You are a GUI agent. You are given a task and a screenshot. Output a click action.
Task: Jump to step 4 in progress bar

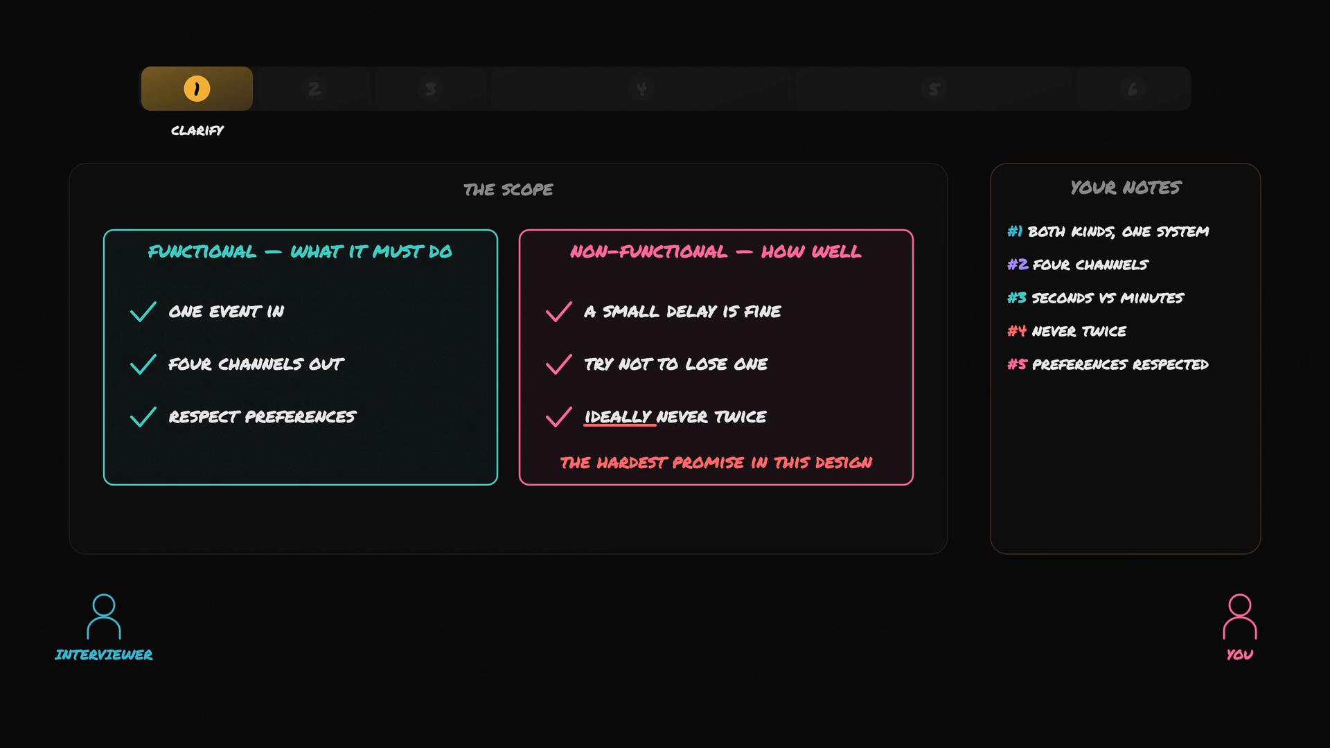tap(641, 89)
